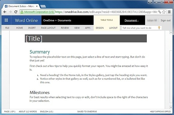Click the Summary heading
The width and height of the screenshot is (174, 115).
coord(40,52)
